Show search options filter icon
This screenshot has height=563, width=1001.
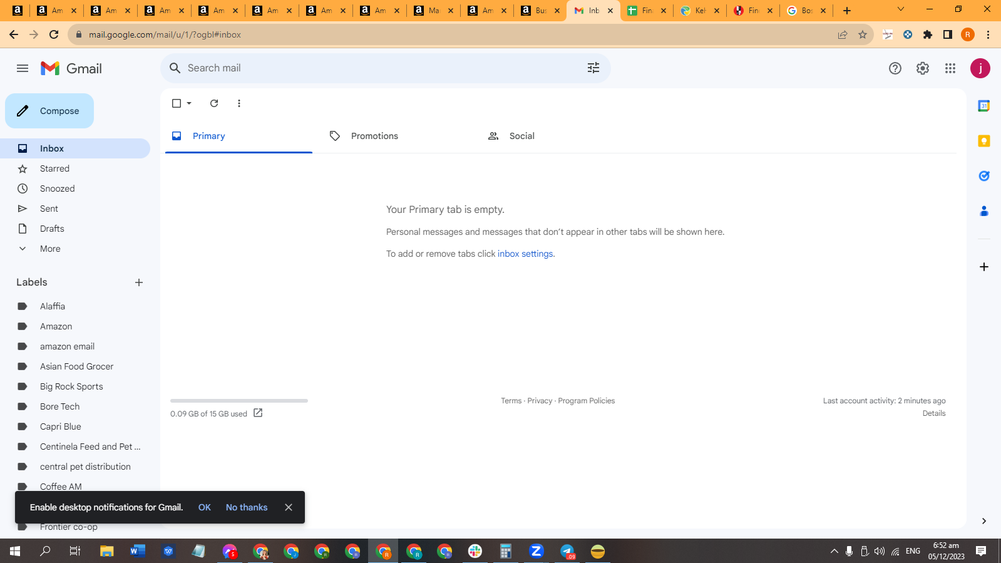[593, 68]
